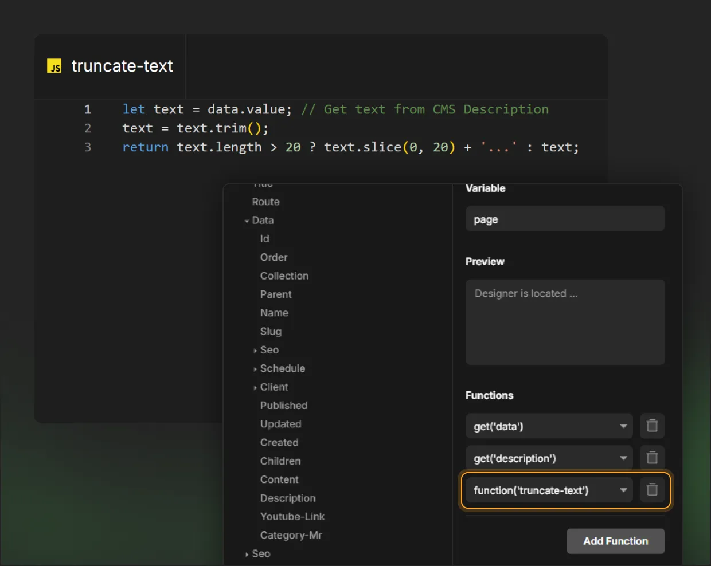
Task: Open the get('data') dropdown
Action: (549, 426)
